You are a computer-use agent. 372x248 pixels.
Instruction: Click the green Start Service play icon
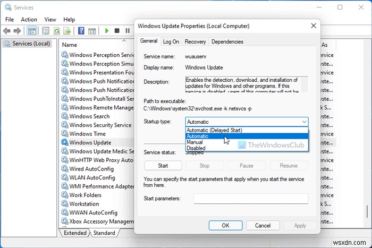coord(106,31)
